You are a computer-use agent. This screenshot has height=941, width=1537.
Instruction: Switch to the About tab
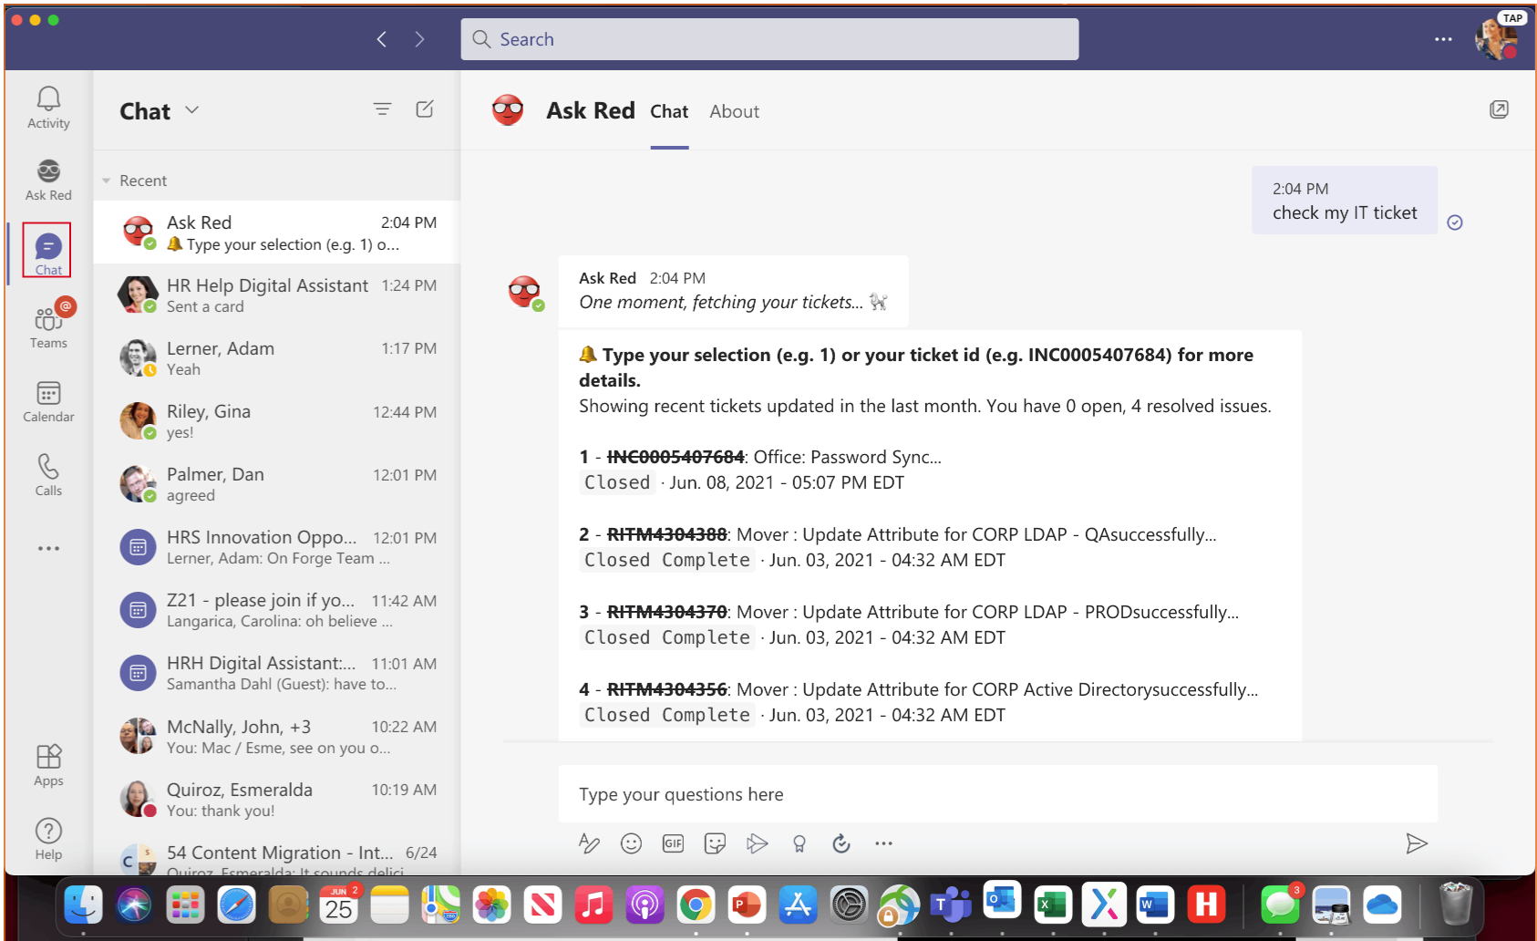click(734, 111)
